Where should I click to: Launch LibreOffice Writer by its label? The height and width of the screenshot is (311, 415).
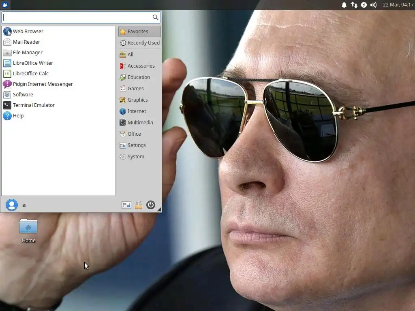click(x=33, y=63)
